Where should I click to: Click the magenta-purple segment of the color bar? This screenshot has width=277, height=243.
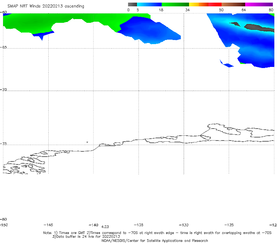click(259, 4)
